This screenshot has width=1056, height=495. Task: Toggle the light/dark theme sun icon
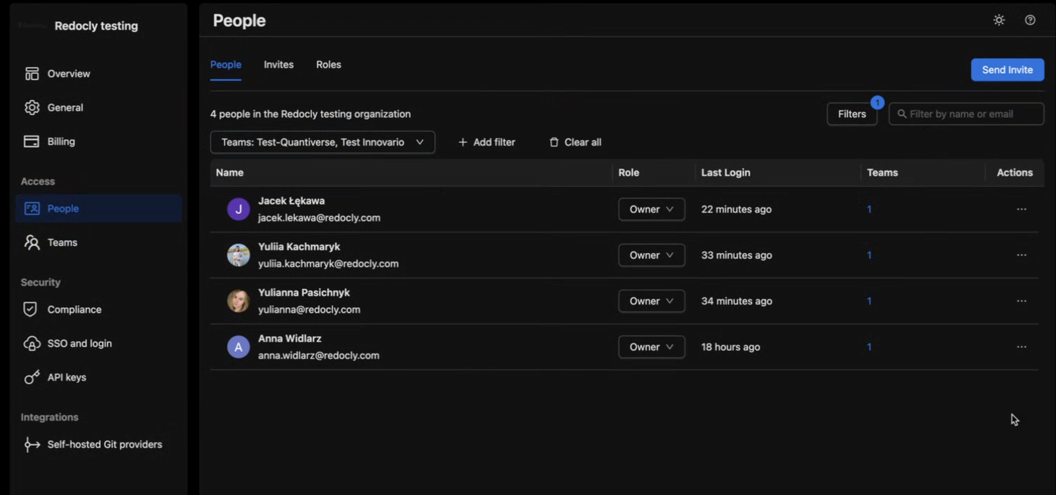point(999,20)
